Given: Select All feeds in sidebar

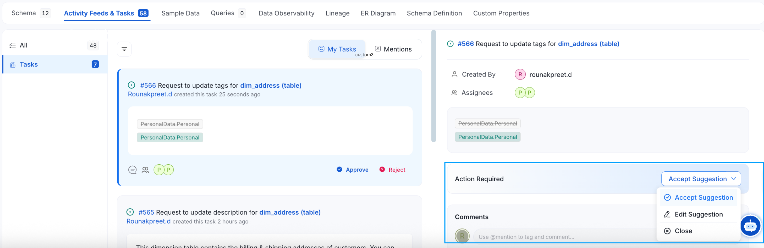Looking at the screenshot, I should pyautogui.click(x=55, y=45).
